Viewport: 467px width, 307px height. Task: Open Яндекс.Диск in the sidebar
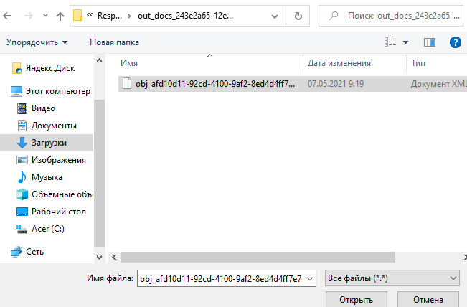pyautogui.click(x=47, y=69)
